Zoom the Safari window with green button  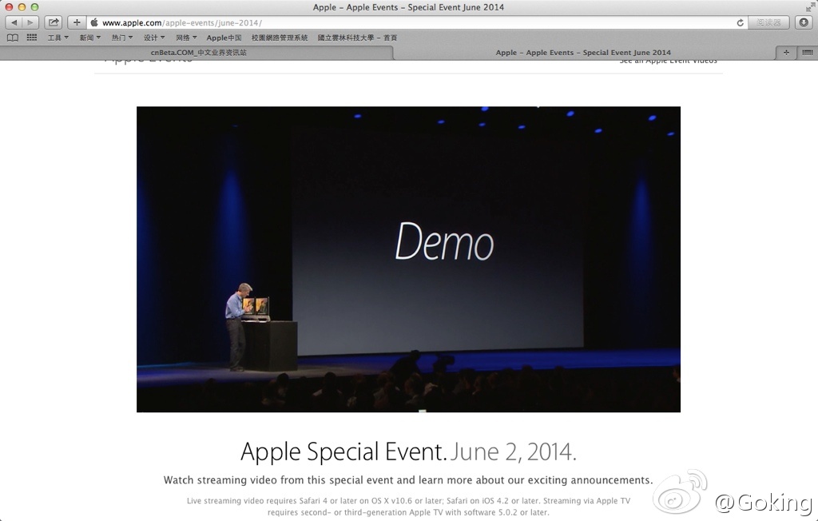coord(34,6)
